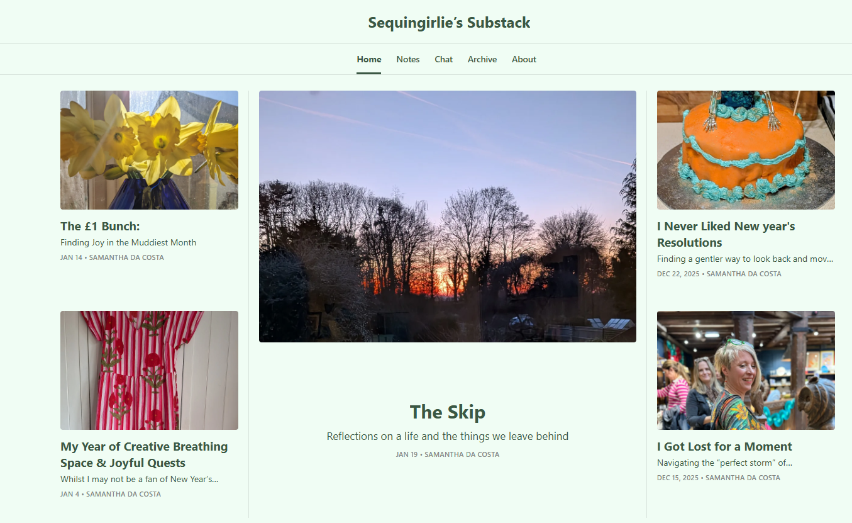Go to the Archive tab

482,59
